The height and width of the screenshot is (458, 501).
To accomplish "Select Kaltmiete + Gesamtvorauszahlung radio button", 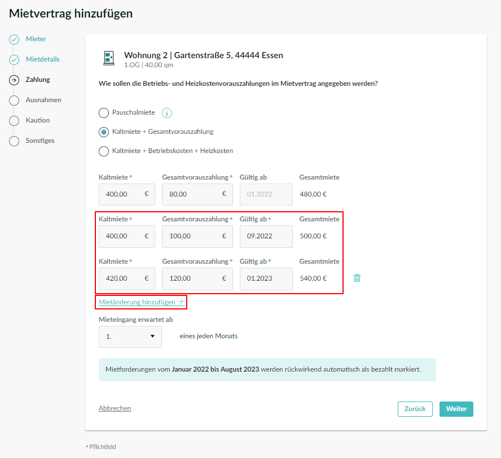I will 103,132.
